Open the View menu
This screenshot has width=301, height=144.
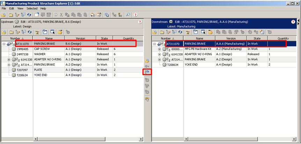pyautogui.click(x=20, y=8)
